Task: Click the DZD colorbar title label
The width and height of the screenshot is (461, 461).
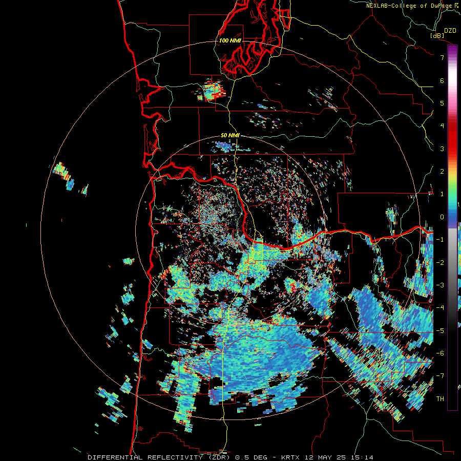Action: [x=450, y=31]
